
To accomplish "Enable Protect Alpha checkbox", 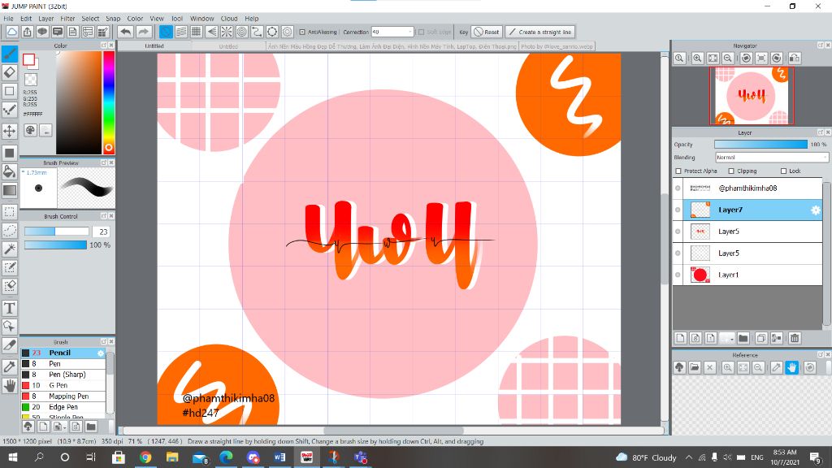I will click(x=678, y=171).
